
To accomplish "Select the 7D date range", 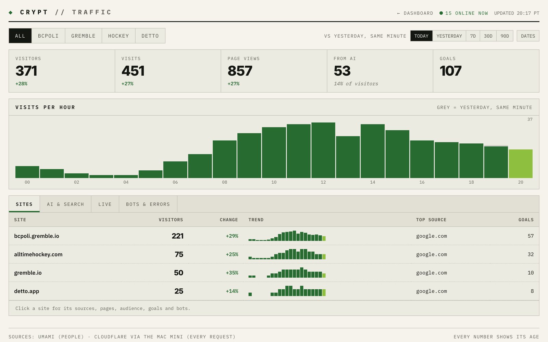I will [x=473, y=36].
